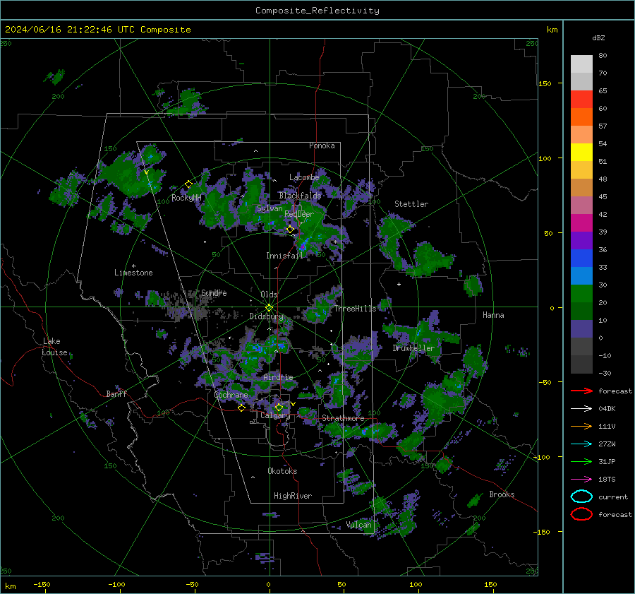Click the purple 10 dBZ color swatch
This screenshot has width=635, height=594.
[x=581, y=329]
